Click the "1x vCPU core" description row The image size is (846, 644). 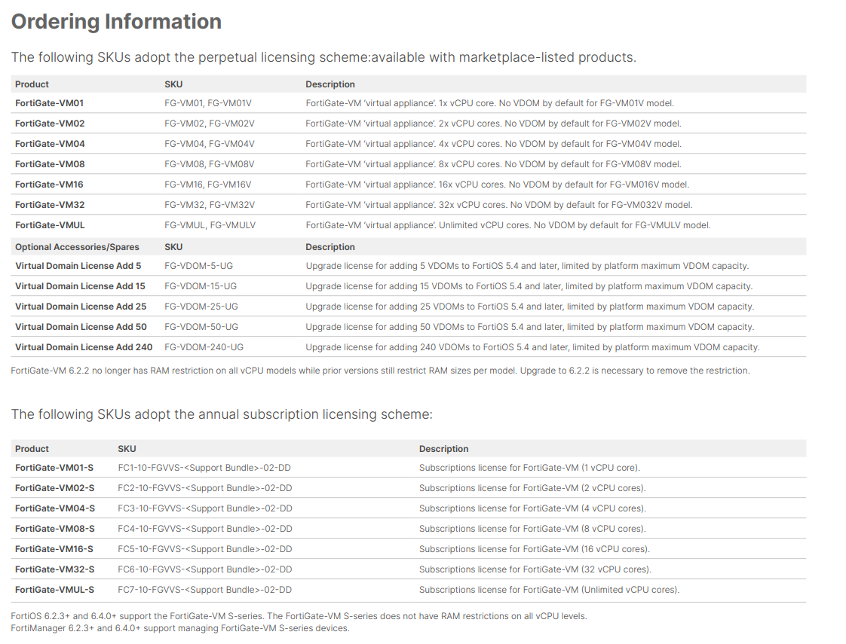click(489, 103)
